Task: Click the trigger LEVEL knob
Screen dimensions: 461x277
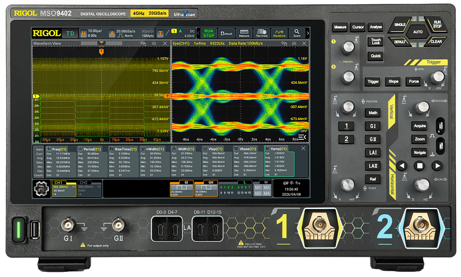Action: [437, 77]
